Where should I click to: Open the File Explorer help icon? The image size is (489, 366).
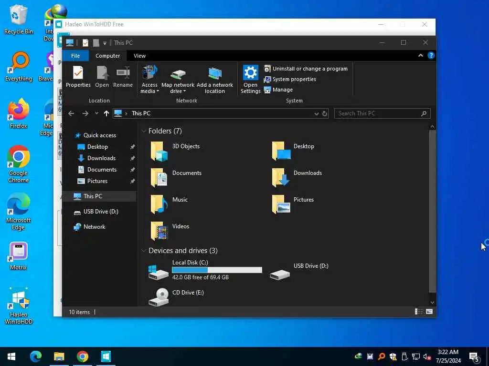coord(431,55)
